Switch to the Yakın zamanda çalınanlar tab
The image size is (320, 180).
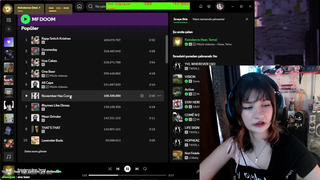pyautogui.click(x=208, y=19)
